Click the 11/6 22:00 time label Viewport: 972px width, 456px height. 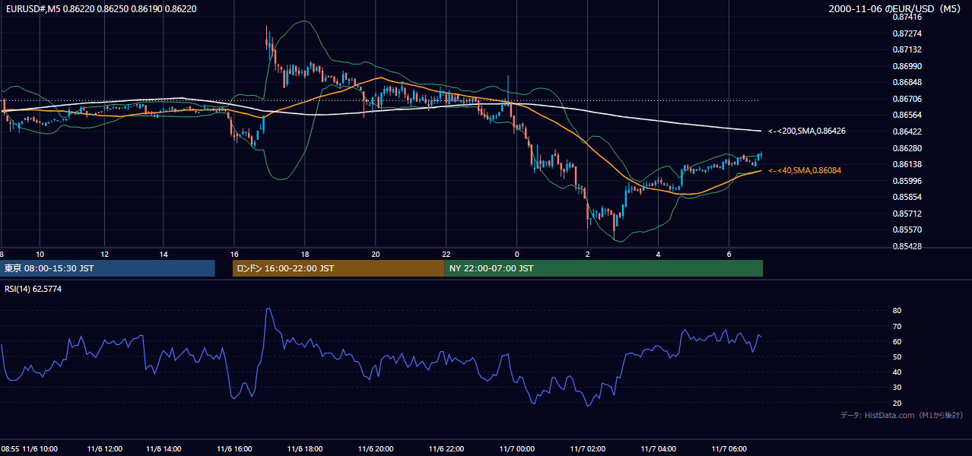click(x=446, y=448)
